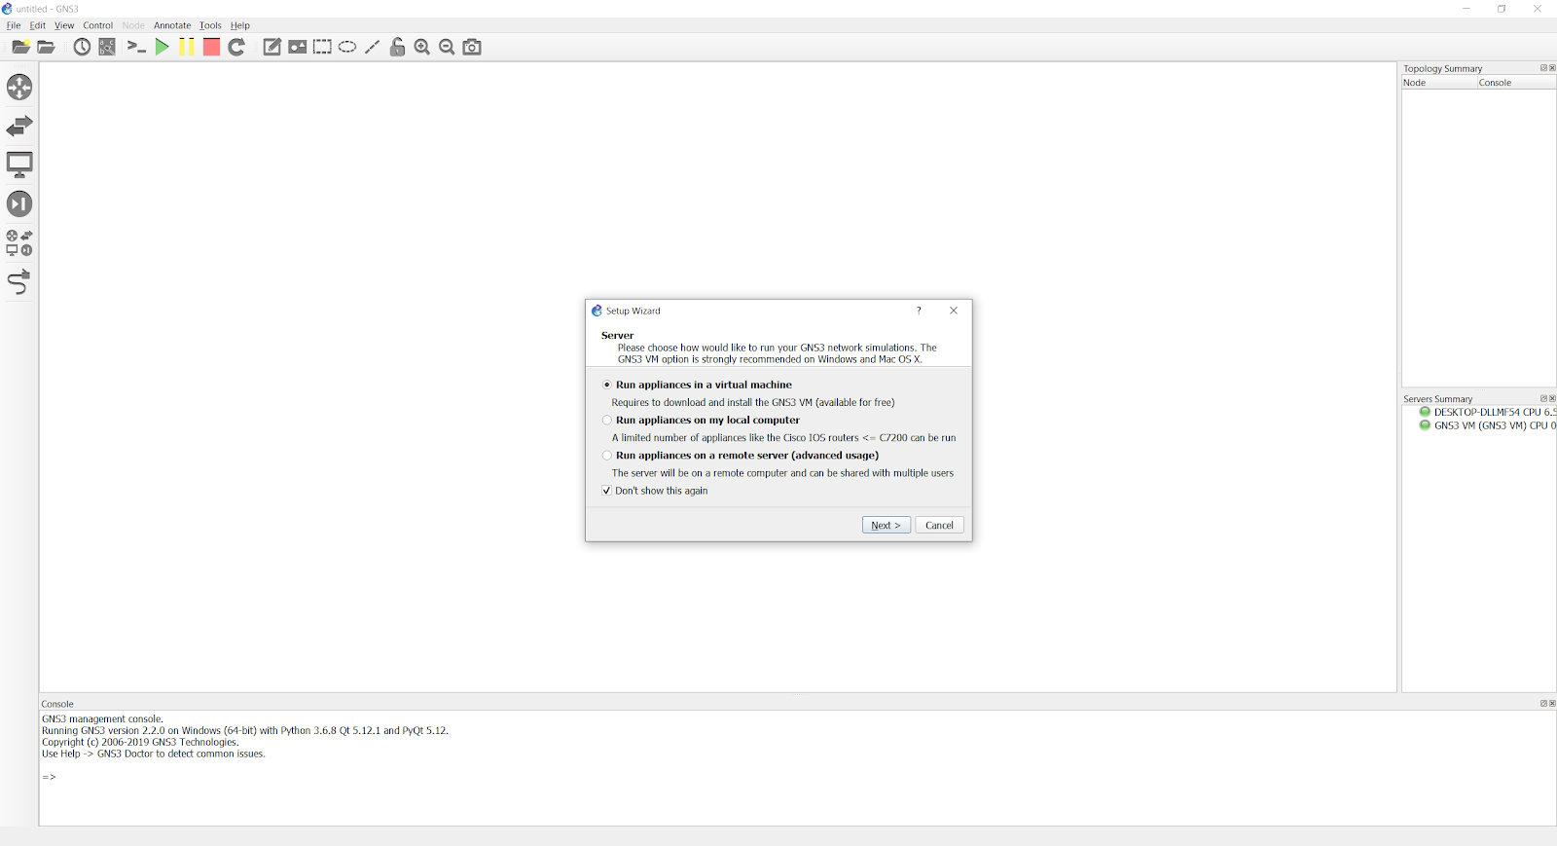
Task: Close the Servers Summary panel
Action: tap(1552, 398)
